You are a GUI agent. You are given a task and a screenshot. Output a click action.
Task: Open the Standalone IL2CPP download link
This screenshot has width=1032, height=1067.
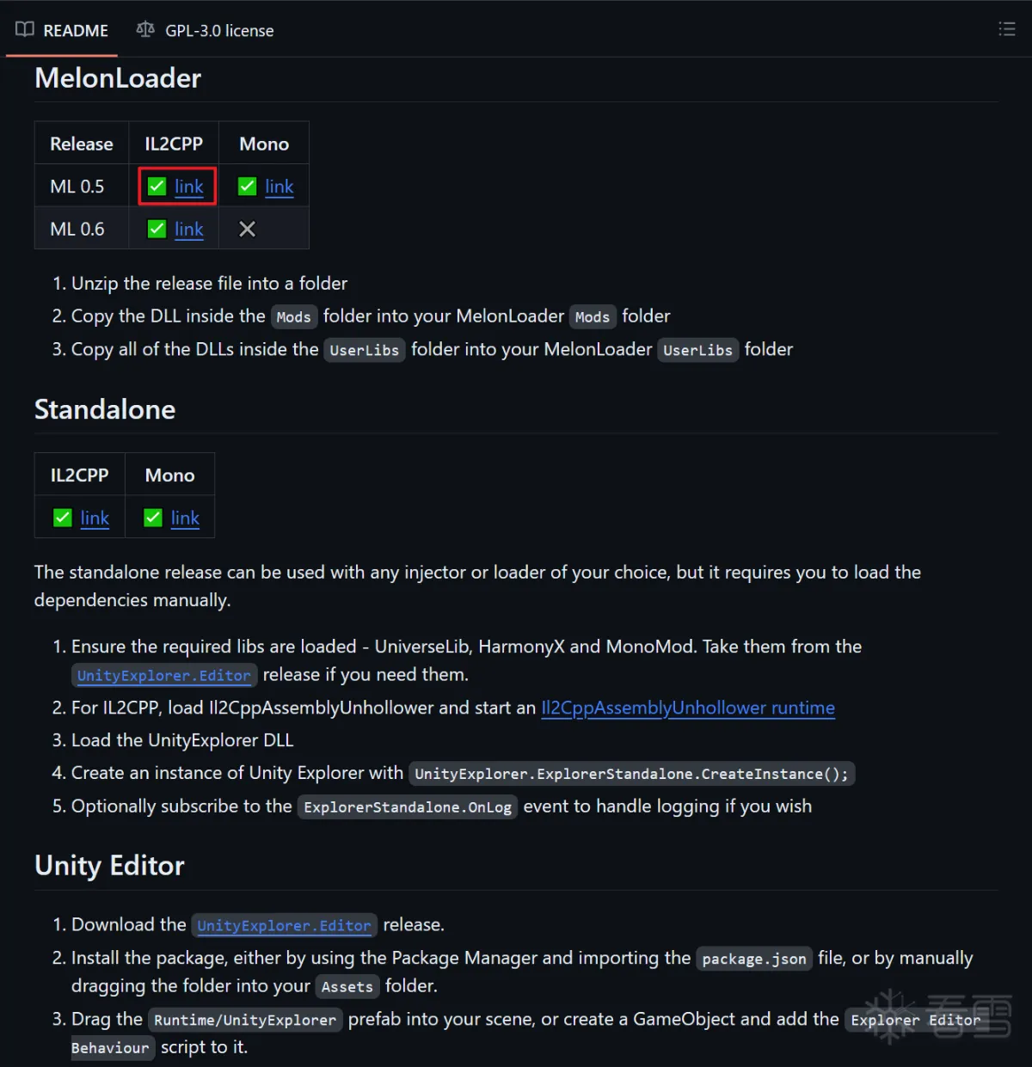95,518
